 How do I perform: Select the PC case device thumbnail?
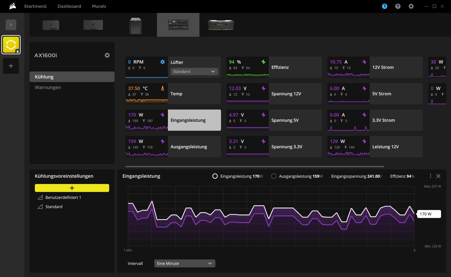(135, 25)
